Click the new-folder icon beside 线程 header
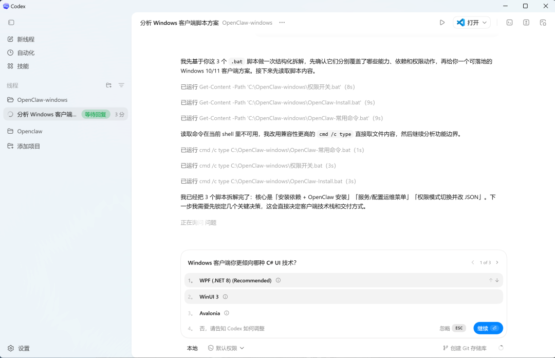Image resolution: width=555 pixels, height=358 pixels. 109,85
